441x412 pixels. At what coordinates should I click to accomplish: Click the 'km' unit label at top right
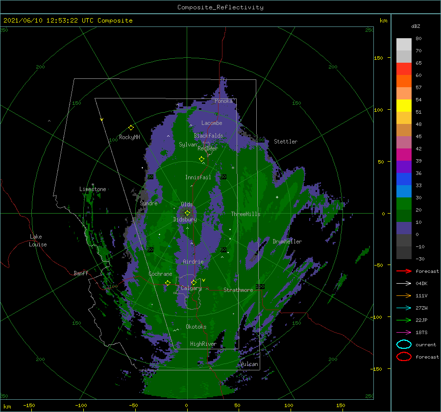(383, 21)
